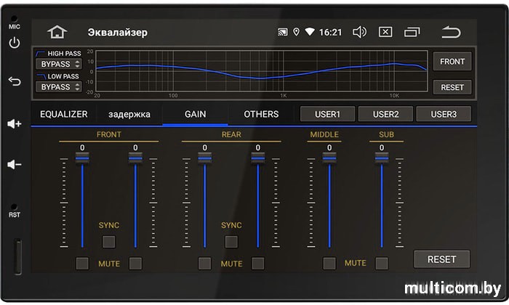Close app via the boxed X icon
The width and height of the screenshot is (509, 305).
coord(385,32)
